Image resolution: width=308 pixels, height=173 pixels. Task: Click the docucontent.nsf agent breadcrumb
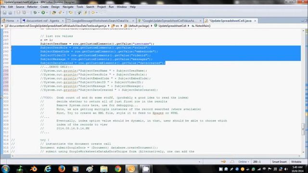point(56,26)
